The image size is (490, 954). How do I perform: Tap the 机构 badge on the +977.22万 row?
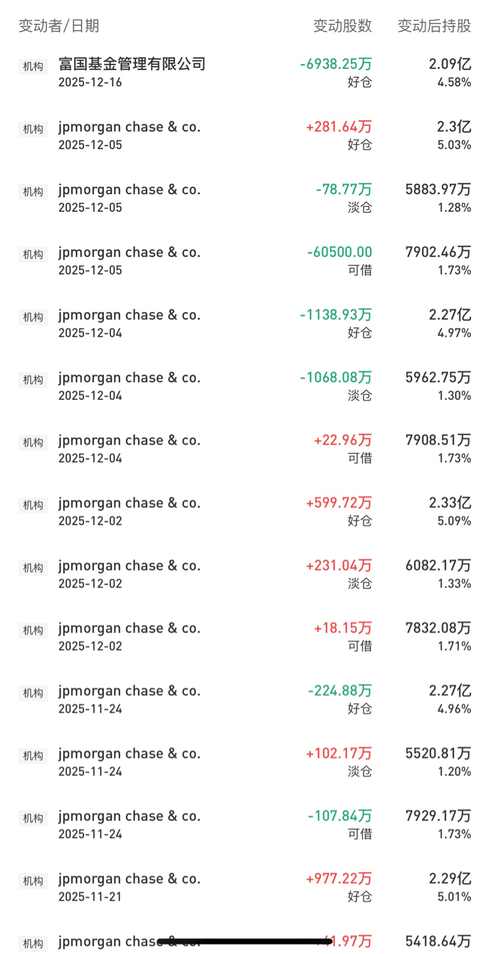33,881
